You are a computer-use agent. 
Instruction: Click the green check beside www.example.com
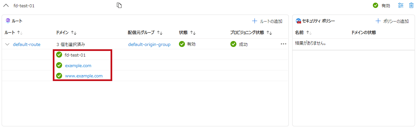pyautogui.click(x=59, y=76)
